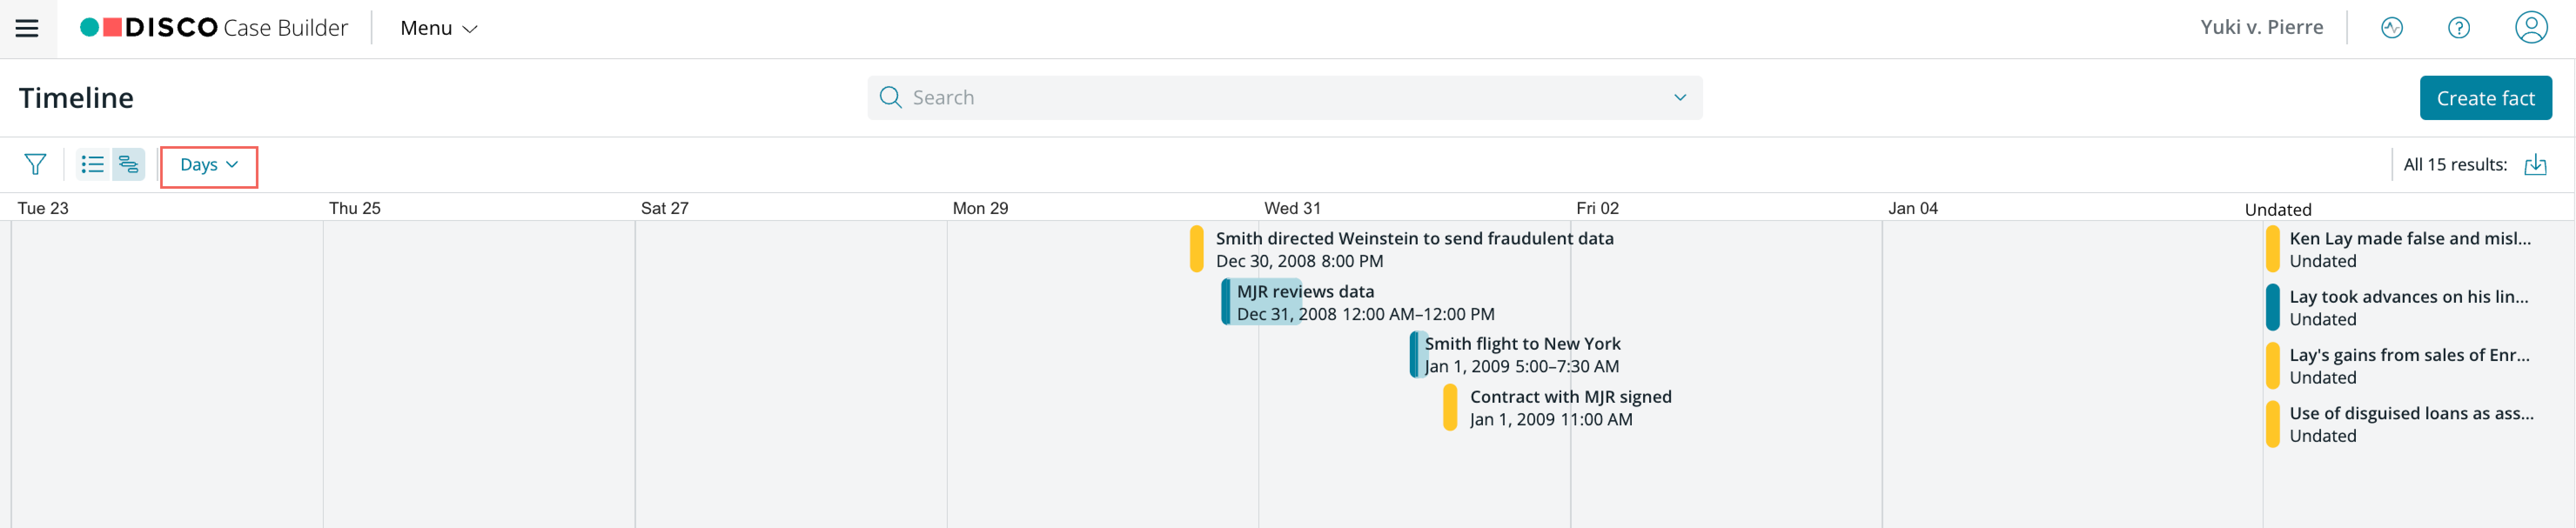Viewport: 2576px width, 528px height.
Task: Open the Menu dropdown
Action: coord(438,28)
